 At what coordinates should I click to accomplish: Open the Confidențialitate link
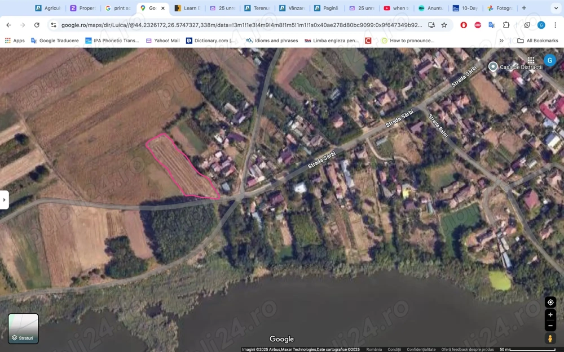[421, 349]
